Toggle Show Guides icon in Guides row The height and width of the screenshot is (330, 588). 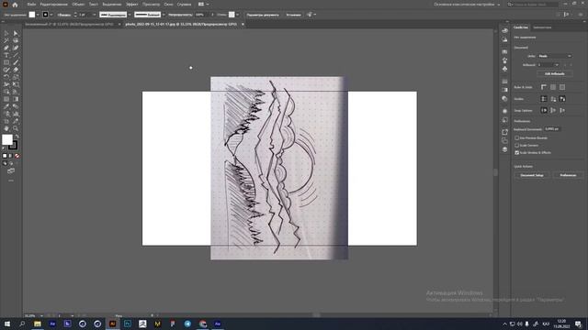point(544,99)
